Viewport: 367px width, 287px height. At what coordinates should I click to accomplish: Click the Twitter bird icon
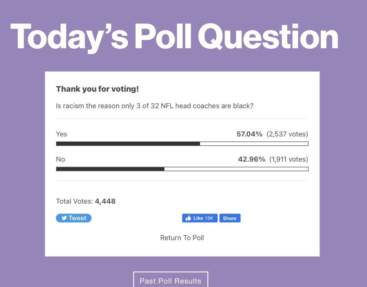tap(64, 218)
